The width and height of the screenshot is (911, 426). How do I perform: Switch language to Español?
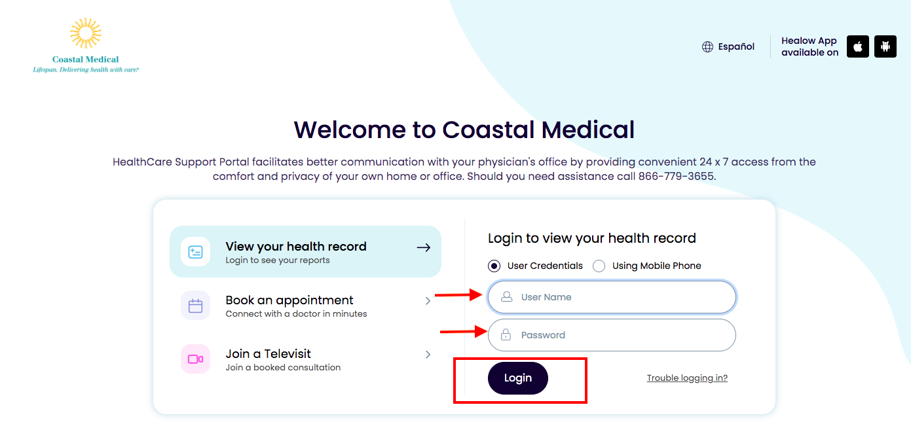(x=736, y=47)
